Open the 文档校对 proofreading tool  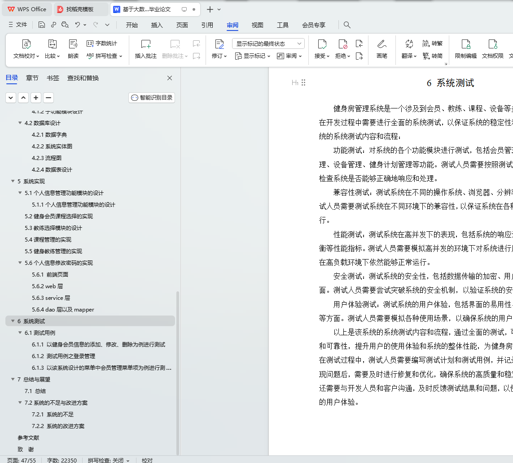(x=26, y=49)
